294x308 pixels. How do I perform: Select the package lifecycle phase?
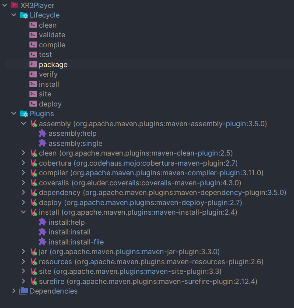tap(53, 64)
